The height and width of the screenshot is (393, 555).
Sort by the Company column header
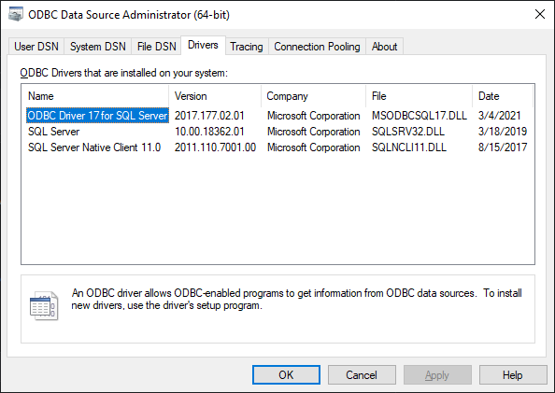313,96
